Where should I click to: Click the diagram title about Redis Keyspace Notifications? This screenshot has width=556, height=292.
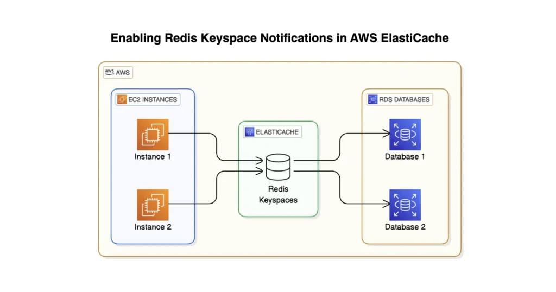pyautogui.click(x=280, y=38)
